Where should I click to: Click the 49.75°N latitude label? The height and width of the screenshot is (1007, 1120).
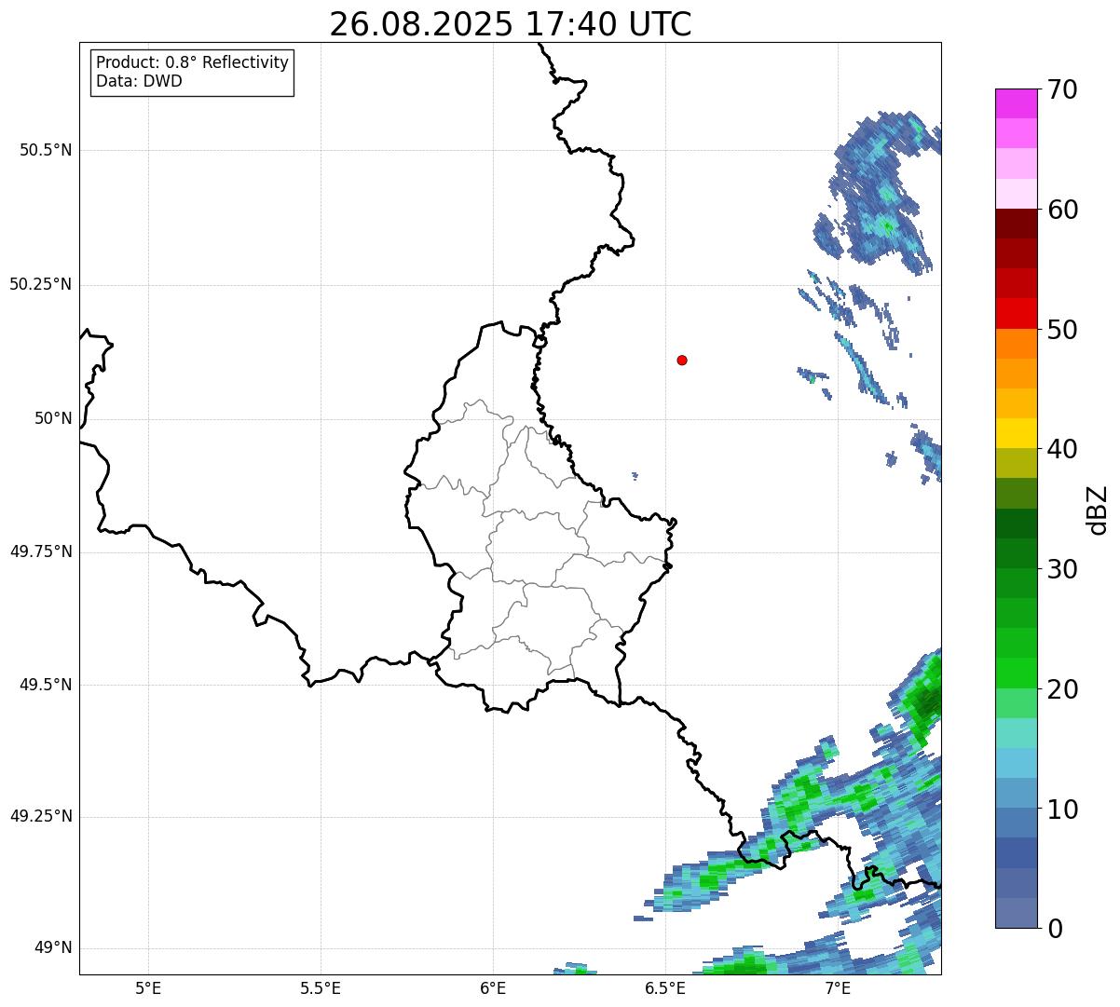point(41,551)
